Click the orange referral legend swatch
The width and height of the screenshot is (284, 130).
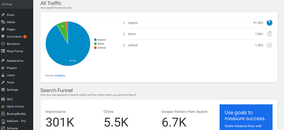(95, 47)
